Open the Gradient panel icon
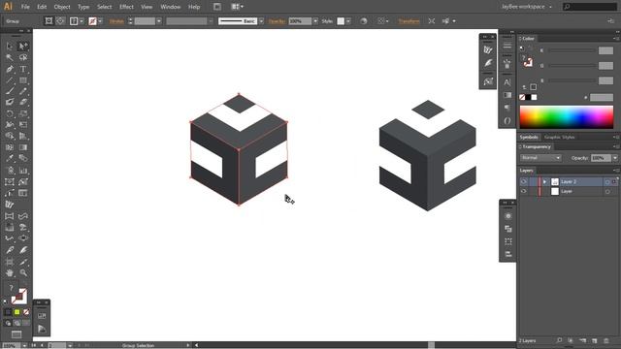Viewport: 621px width, 349px height. pos(507,95)
